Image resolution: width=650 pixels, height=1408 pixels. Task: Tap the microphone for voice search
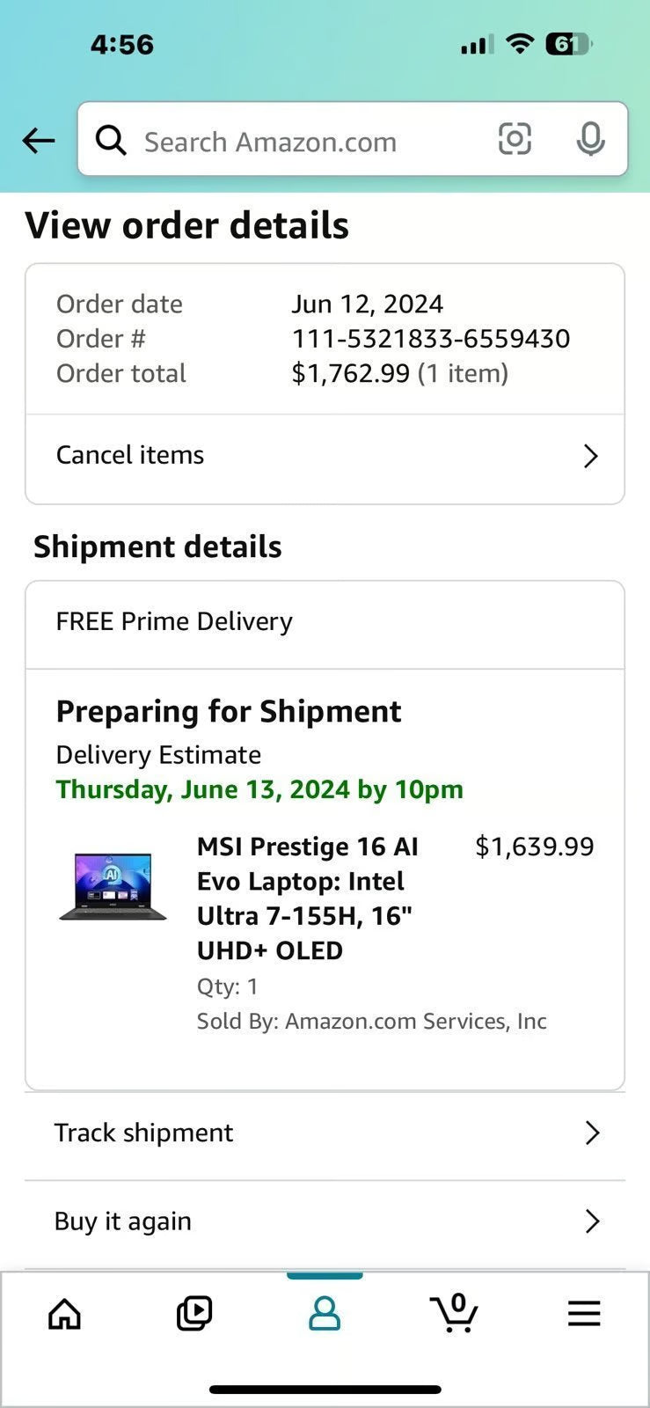coord(590,140)
